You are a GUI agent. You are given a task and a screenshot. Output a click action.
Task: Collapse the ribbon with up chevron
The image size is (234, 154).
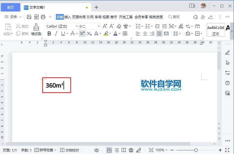point(228,17)
